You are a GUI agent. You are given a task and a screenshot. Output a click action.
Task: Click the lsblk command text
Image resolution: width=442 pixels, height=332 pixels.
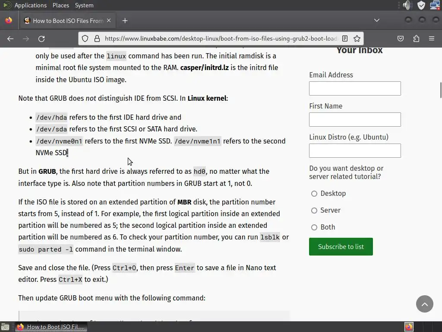[x=270, y=237]
